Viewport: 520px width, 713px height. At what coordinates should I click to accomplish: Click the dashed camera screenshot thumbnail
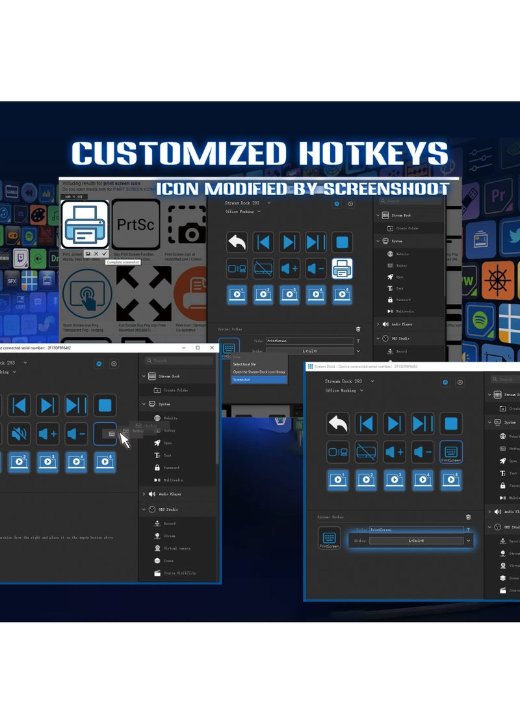coord(187,224)
